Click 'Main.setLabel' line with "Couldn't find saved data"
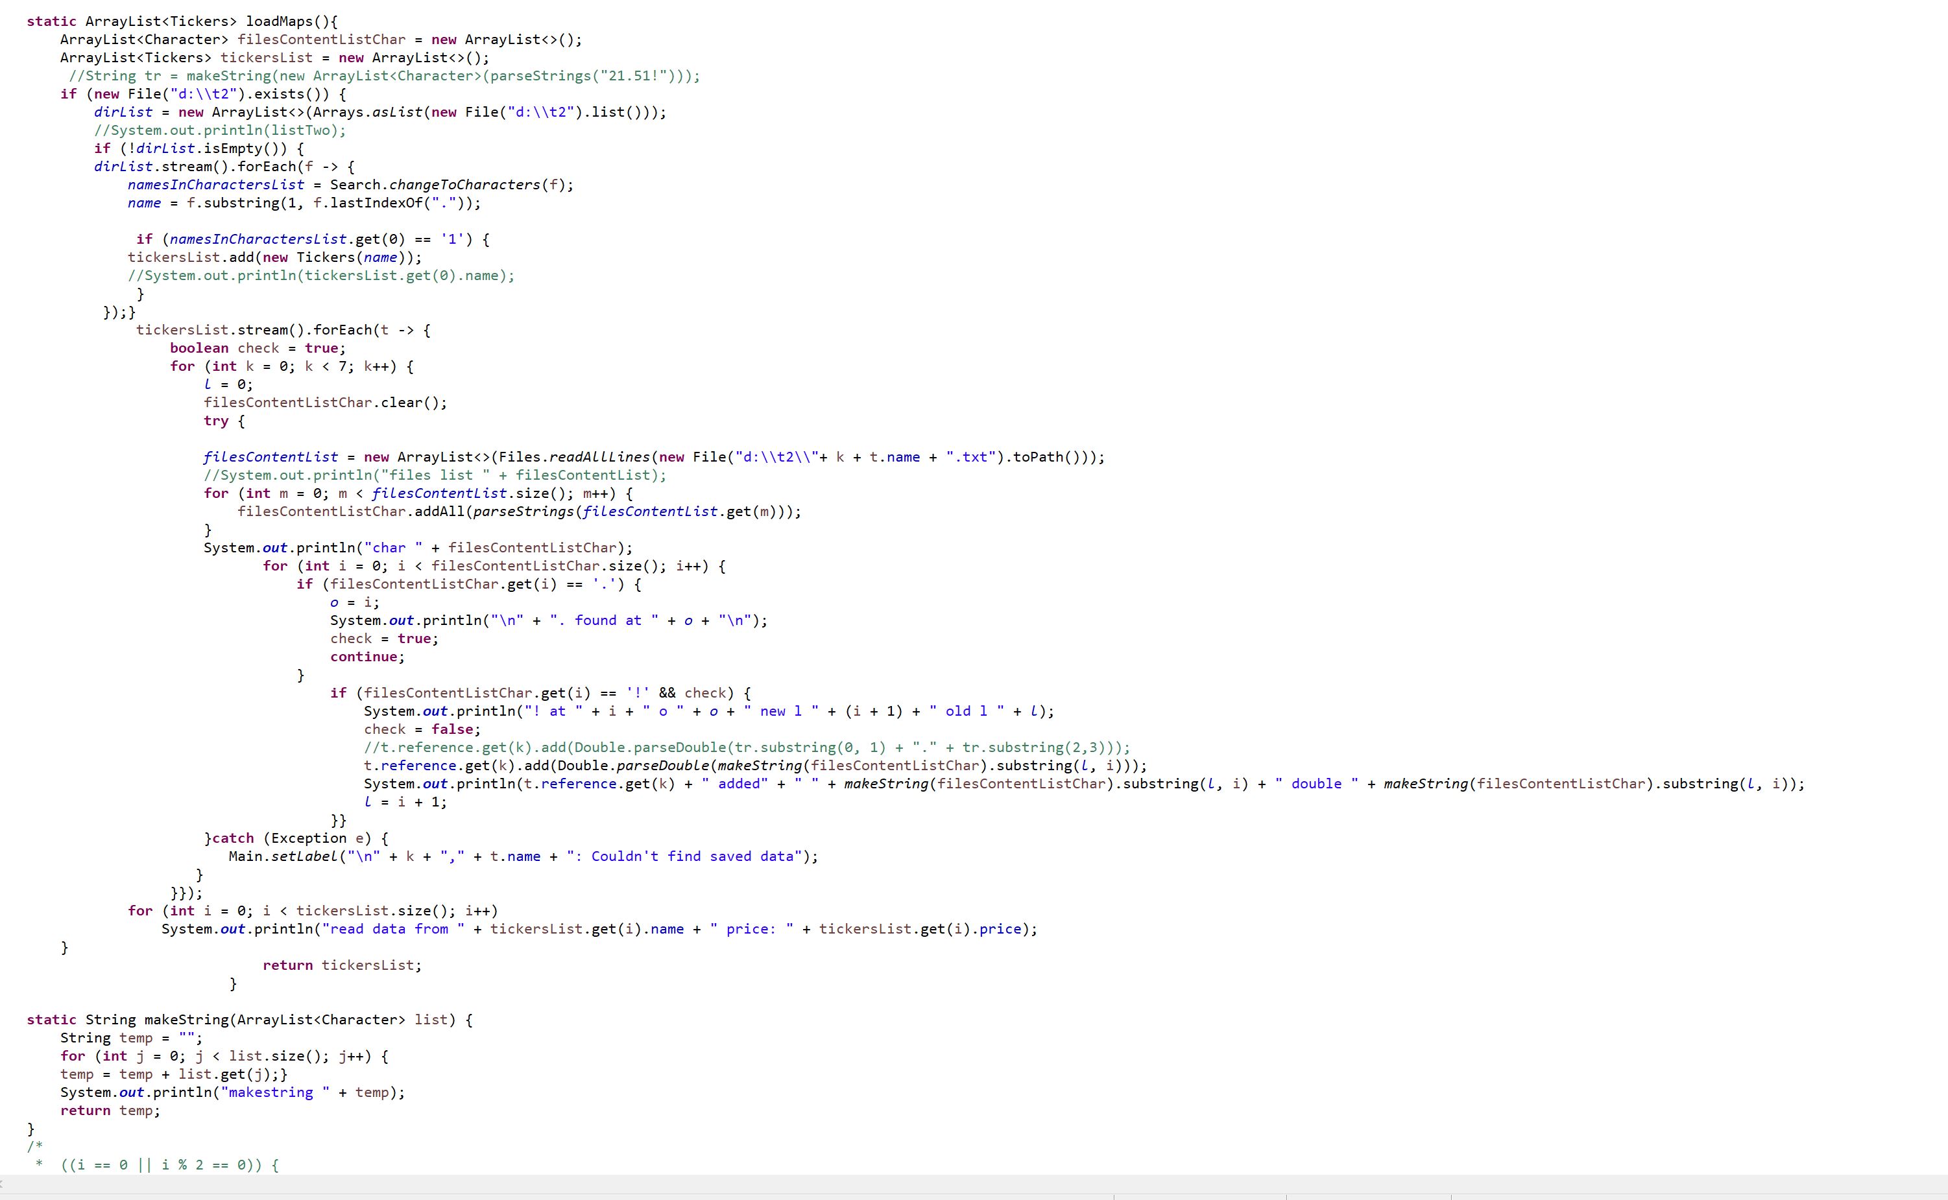 (x=523, y=856)
